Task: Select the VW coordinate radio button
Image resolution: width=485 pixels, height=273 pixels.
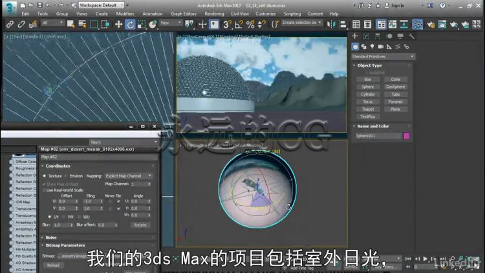Action: click(64, 217)
